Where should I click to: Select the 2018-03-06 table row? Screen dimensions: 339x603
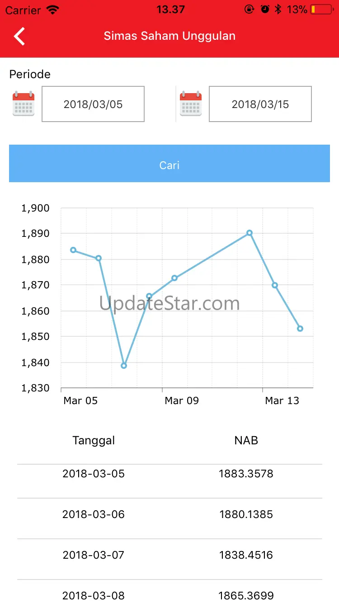pyautogui.click(x=169, y=514)
